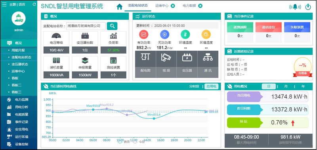Viewport: 317px width, 150px height.
Task: Click the search magnifier button for the station name
Action: [112, 26]
